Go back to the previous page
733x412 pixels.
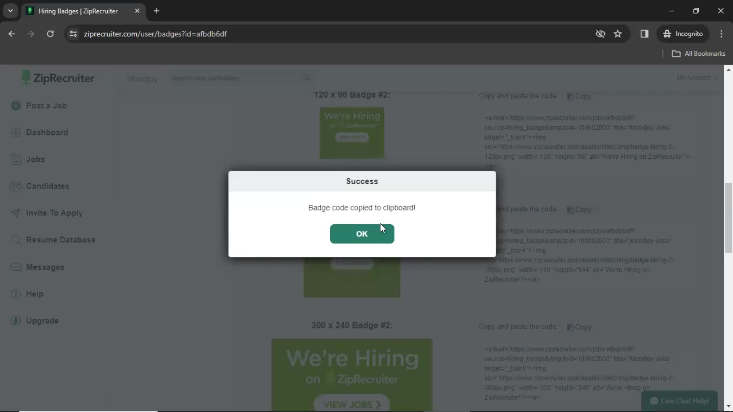pyautogui.click(x=12, y=34)
